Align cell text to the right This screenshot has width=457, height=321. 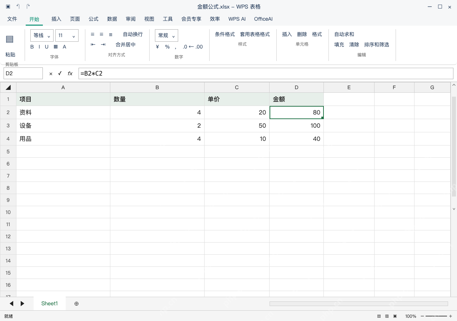click(111, 34)
